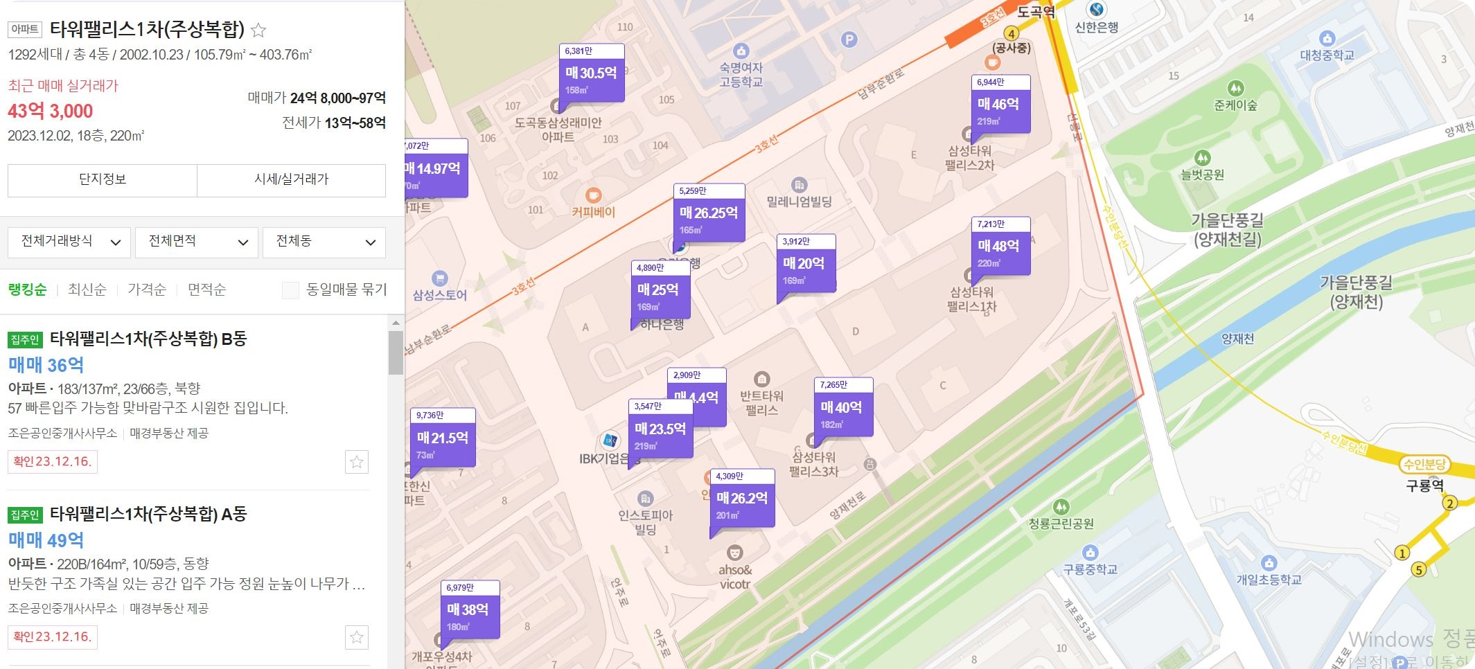This screenshot has width=1475, height=669.
Task: Click 최근 매매 실거래가 43억 3,000 price
Action: [x=51, y=111]
